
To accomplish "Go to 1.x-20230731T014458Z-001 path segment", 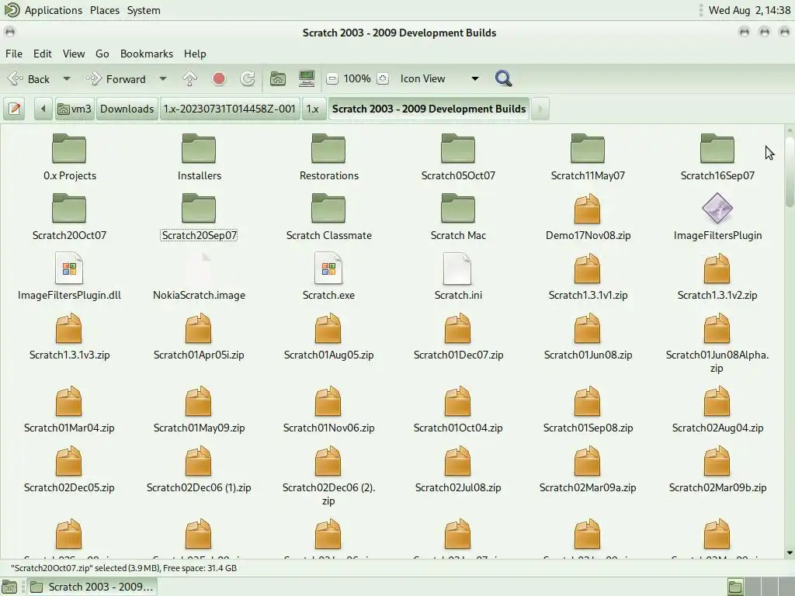I will pyautogui.click(x=229, y=109).
